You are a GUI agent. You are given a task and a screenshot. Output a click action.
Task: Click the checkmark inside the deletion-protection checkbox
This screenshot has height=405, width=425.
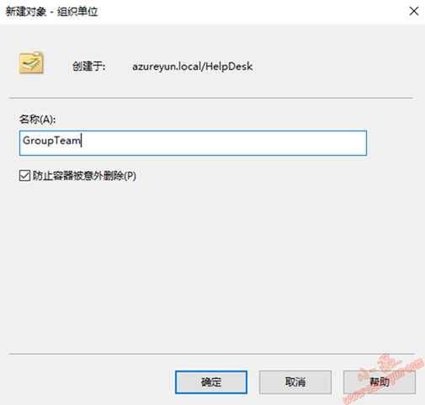(24, 175)
